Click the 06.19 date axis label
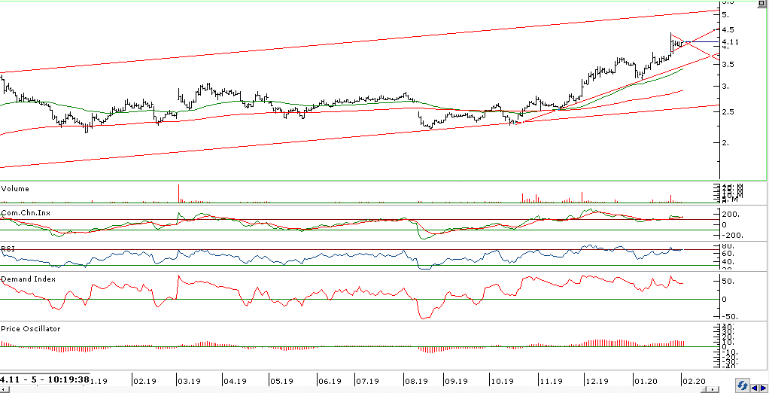This screenshot has height=393, width=769. [x=330, y=381]
